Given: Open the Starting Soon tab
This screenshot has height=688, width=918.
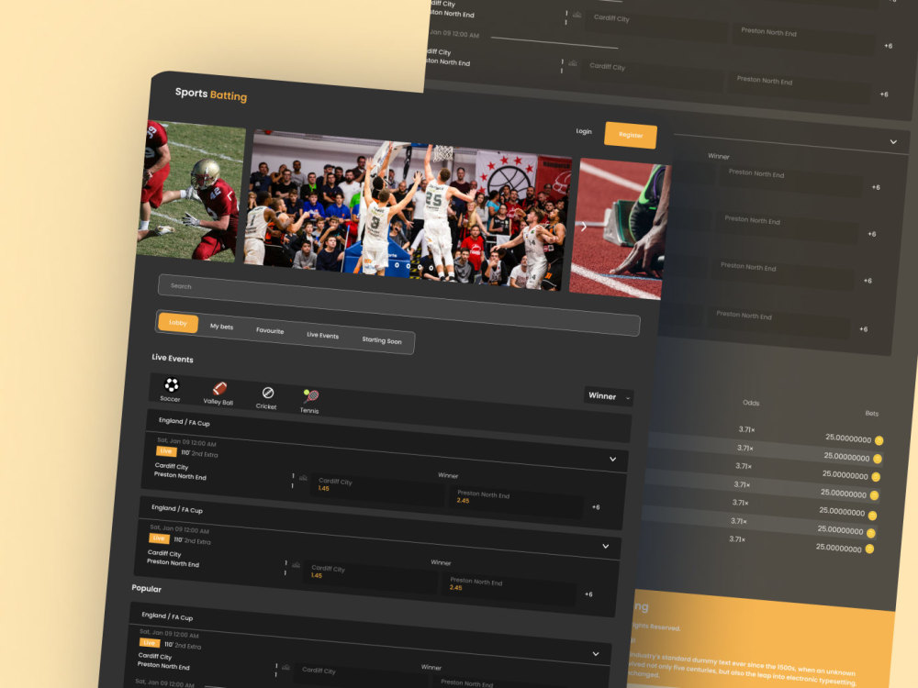Looking at the screenshot, I should (x=382, y=340).
